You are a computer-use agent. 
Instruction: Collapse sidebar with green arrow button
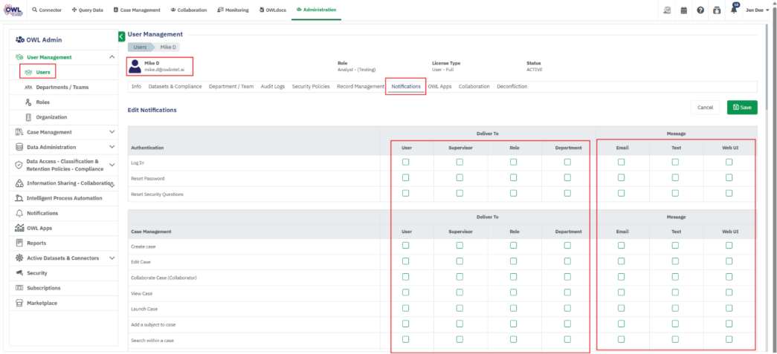pyautogui.click(x=121, y=36)
